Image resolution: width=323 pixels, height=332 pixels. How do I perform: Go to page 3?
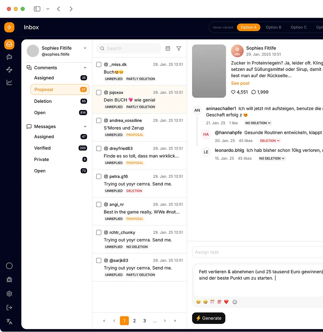point(145,321)
